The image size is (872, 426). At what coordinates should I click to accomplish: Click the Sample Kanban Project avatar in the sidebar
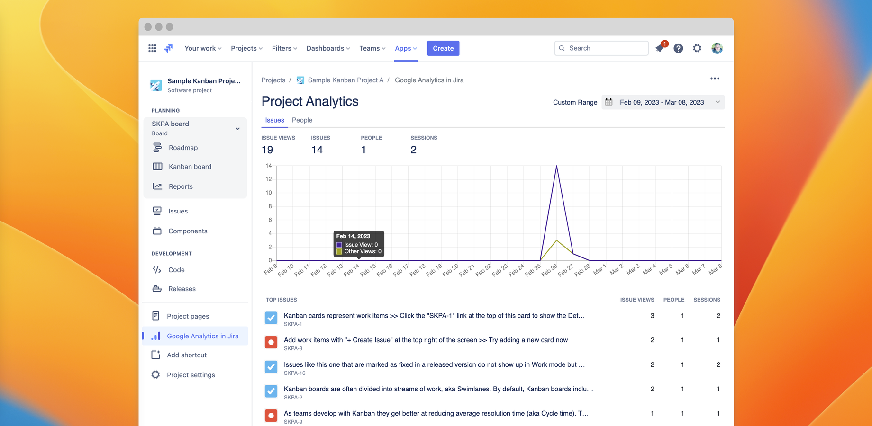(156, 85)
